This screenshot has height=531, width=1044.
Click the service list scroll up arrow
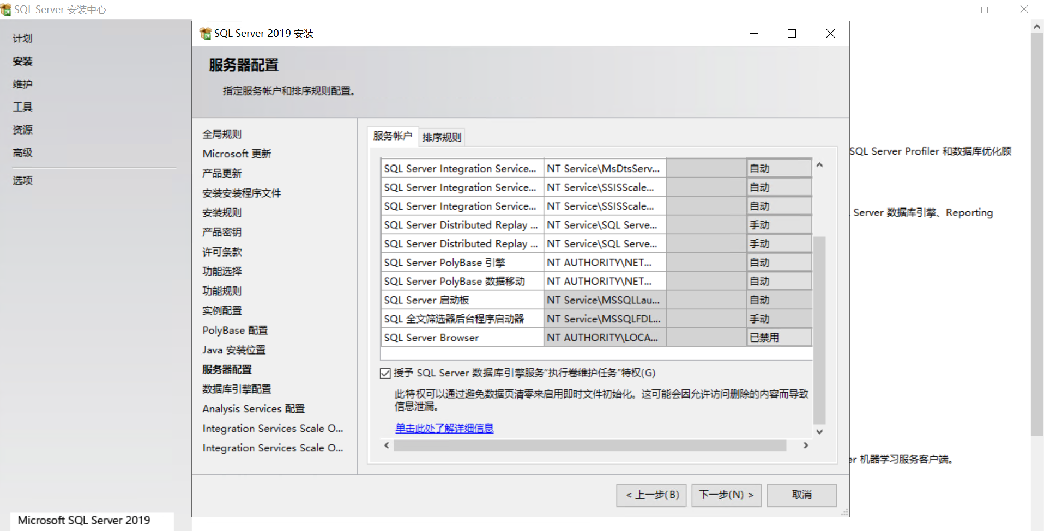[819, 165]
